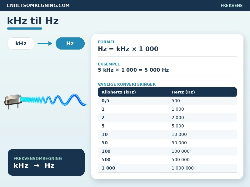Viewport: 250px width, 187px height.
Task: Select the kHz unit pill
Action: tap(21, 43)
